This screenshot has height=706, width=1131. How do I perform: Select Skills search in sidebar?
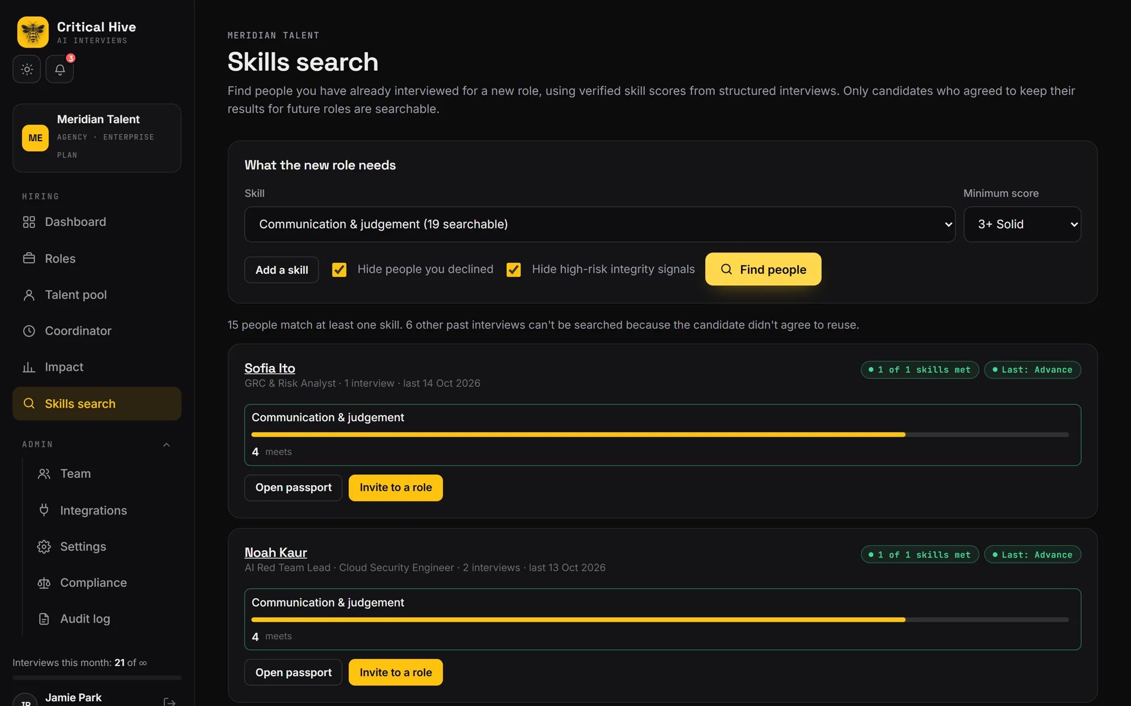(97, 403)
